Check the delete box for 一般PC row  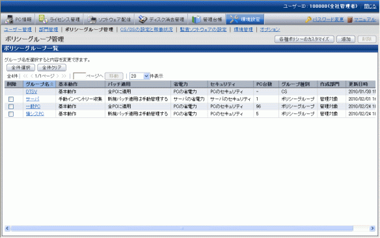pos(11,106)
